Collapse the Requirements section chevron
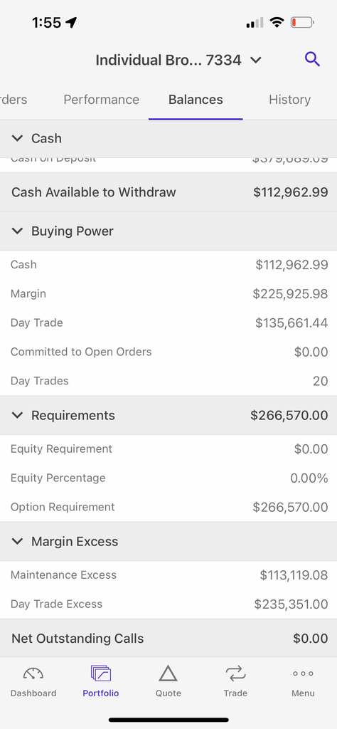337x729 pixels. (x=17, y=415)
